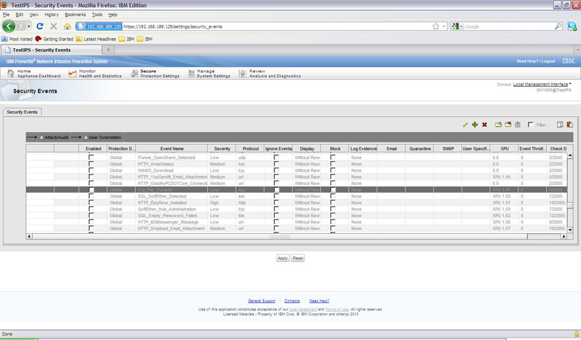Viewport: 581px width, 340px height.
Task: Check the Filter checkbox above the table
Action: coord(531,124)
